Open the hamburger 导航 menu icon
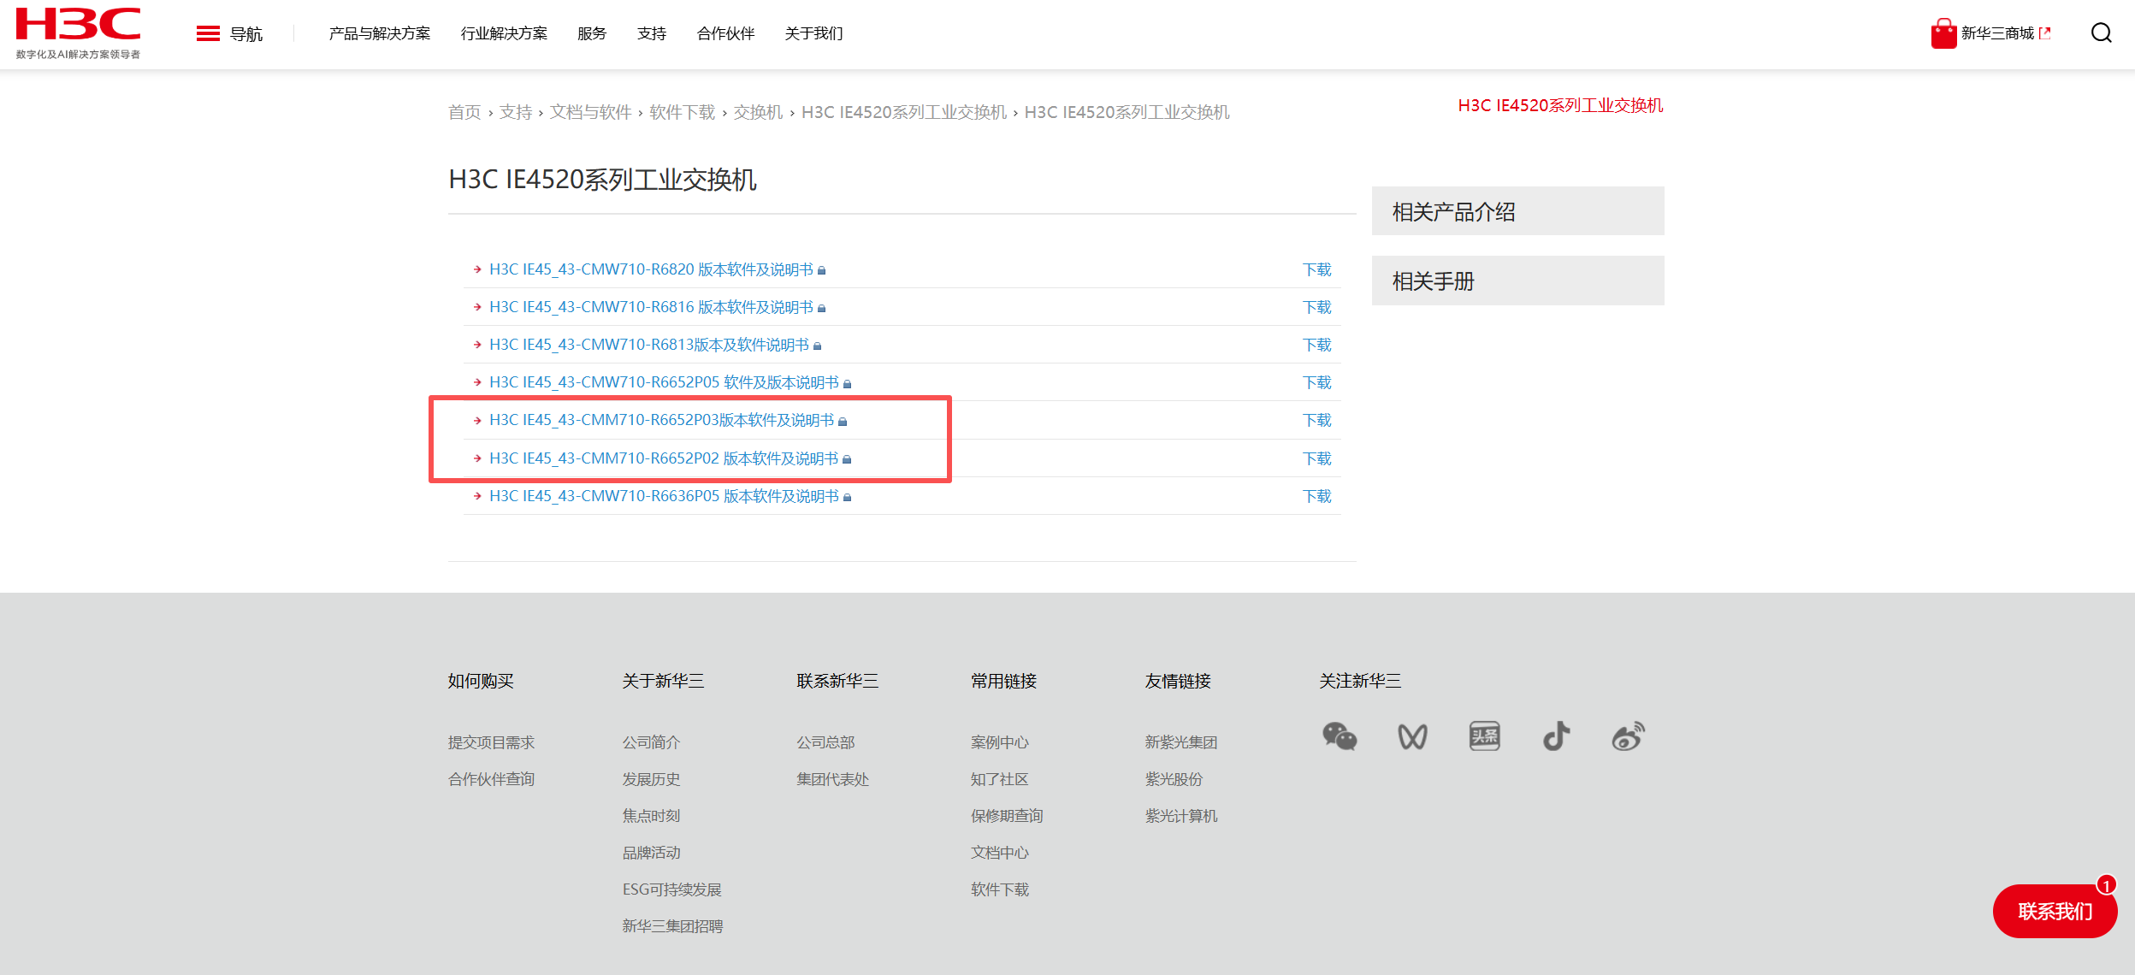This screenshot has width=2135, height=975. tap(208, 33)
